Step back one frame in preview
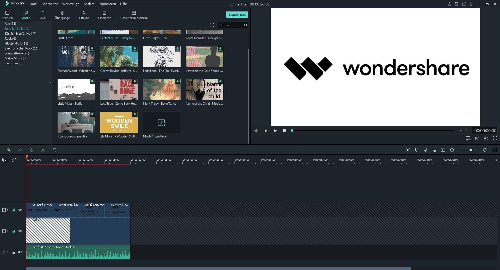Image resolution: width=500 pixels, height=270 pixels. coord(256,131)
